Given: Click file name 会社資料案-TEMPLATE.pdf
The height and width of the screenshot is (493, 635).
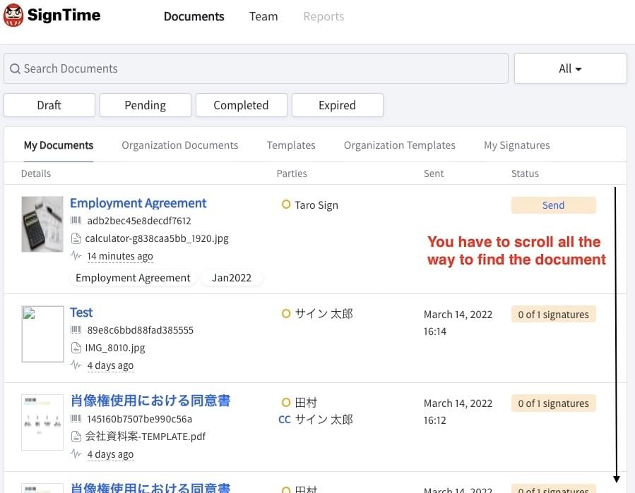Looking at the screenshot, I should 146,437.
